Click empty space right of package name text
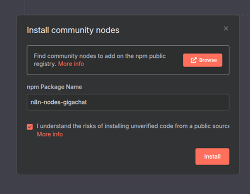 tap(165, 102)
